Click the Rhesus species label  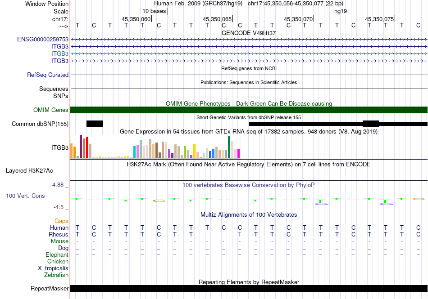[x=59, y=234]
